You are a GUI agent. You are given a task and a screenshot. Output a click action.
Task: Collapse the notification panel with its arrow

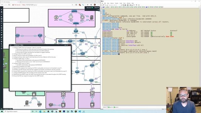point(97,10)
